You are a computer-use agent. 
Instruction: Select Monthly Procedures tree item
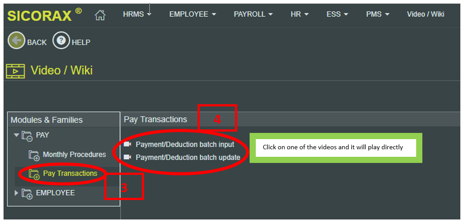[x=74, y=155]
